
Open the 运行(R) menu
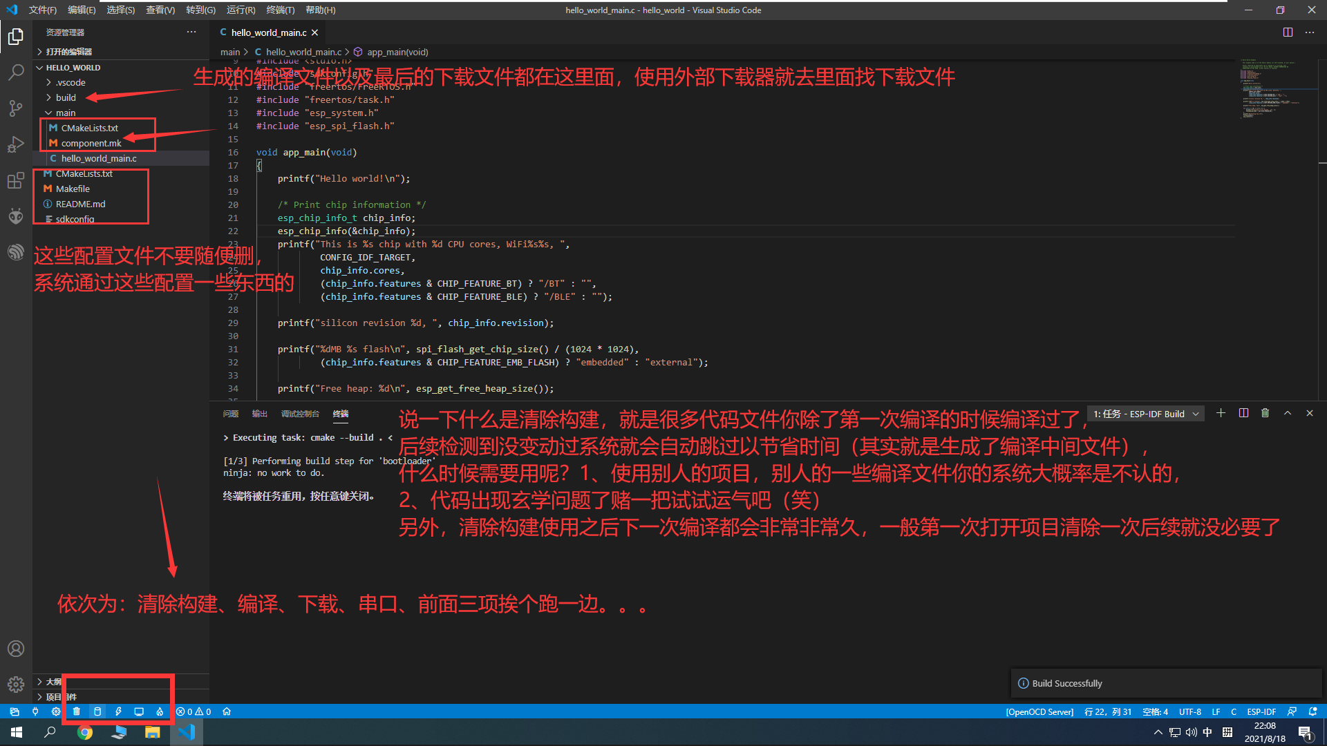click(241, 10)
